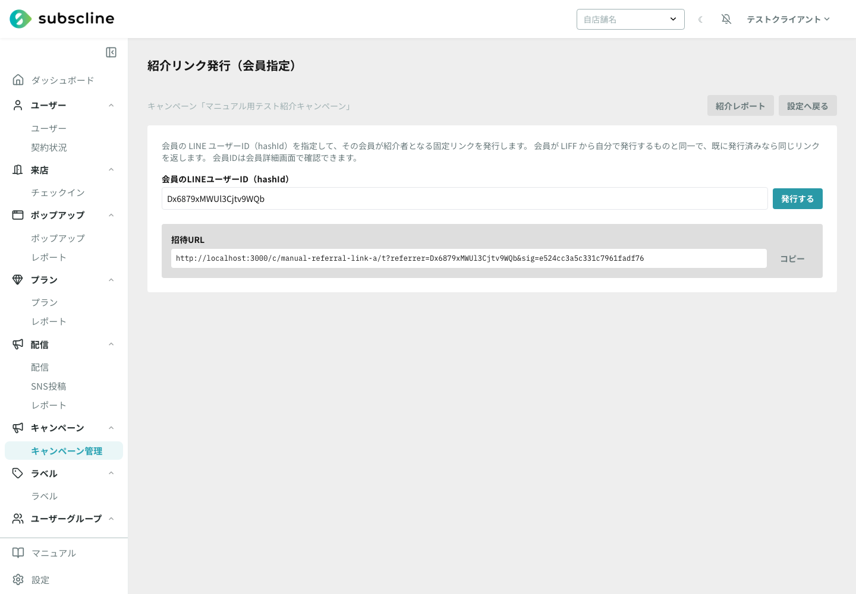Focus the 会員のLINEユーザーID input field
Viewport: 856px width, 594px height.
click(465, 198)
